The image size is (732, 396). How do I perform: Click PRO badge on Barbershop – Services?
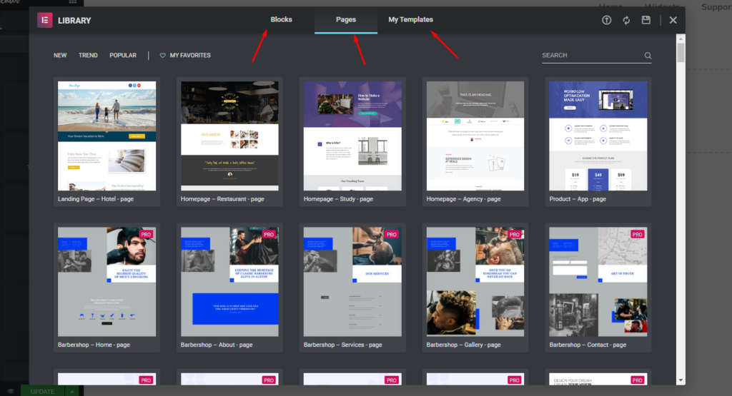(392, 234)
